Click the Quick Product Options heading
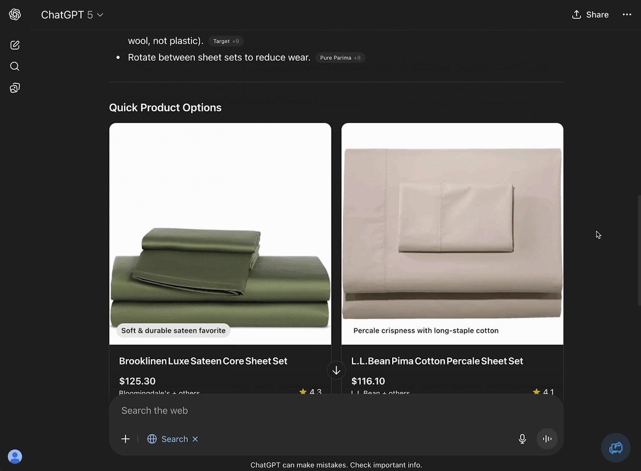The width and height of the screenshot is (641, 471). pyautogui.click(x=165, y=108)
